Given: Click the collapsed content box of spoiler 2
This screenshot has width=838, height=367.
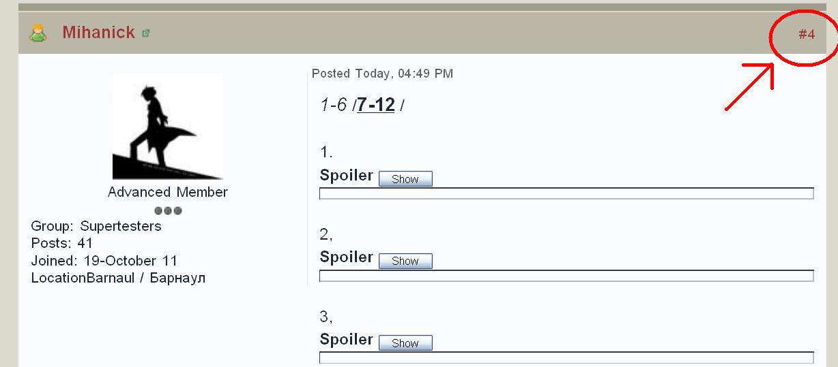Looking at the screenshot, I should (x=566, y=276).
